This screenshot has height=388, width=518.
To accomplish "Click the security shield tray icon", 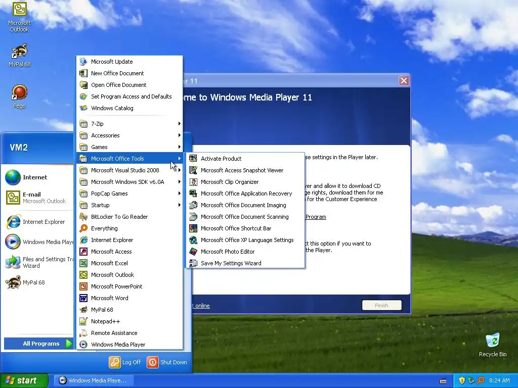I will pos(462,380).
